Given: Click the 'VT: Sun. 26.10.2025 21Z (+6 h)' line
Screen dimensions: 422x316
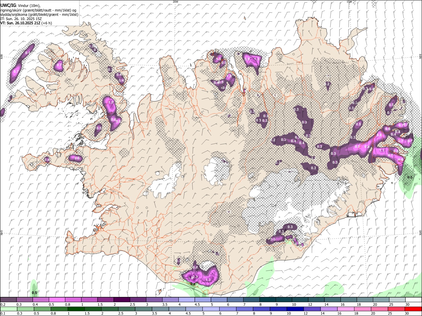Looking at the screenshot, I should click(x=26, y=23).
